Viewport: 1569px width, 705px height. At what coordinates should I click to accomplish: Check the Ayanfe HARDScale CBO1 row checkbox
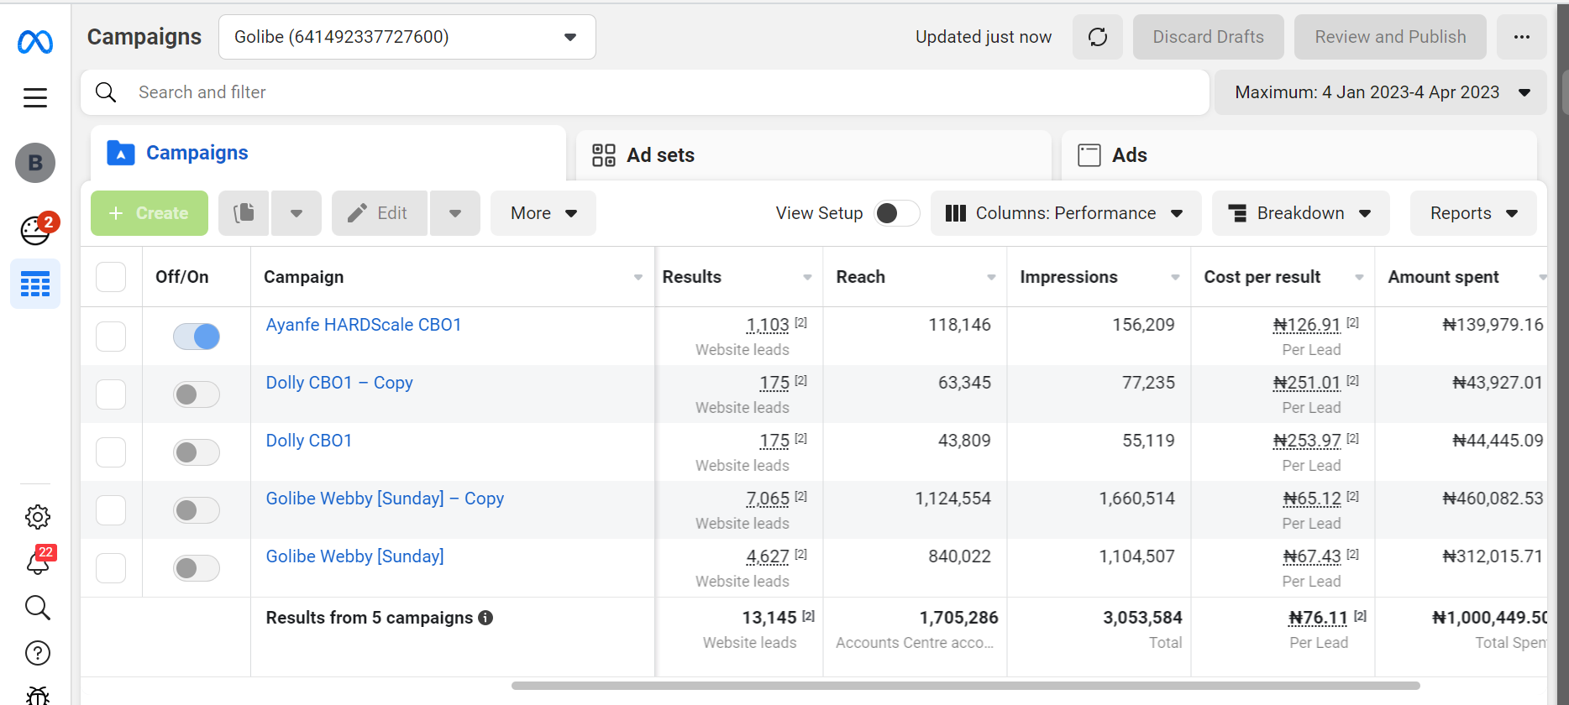pyautogui.click(x=111, y=337)
